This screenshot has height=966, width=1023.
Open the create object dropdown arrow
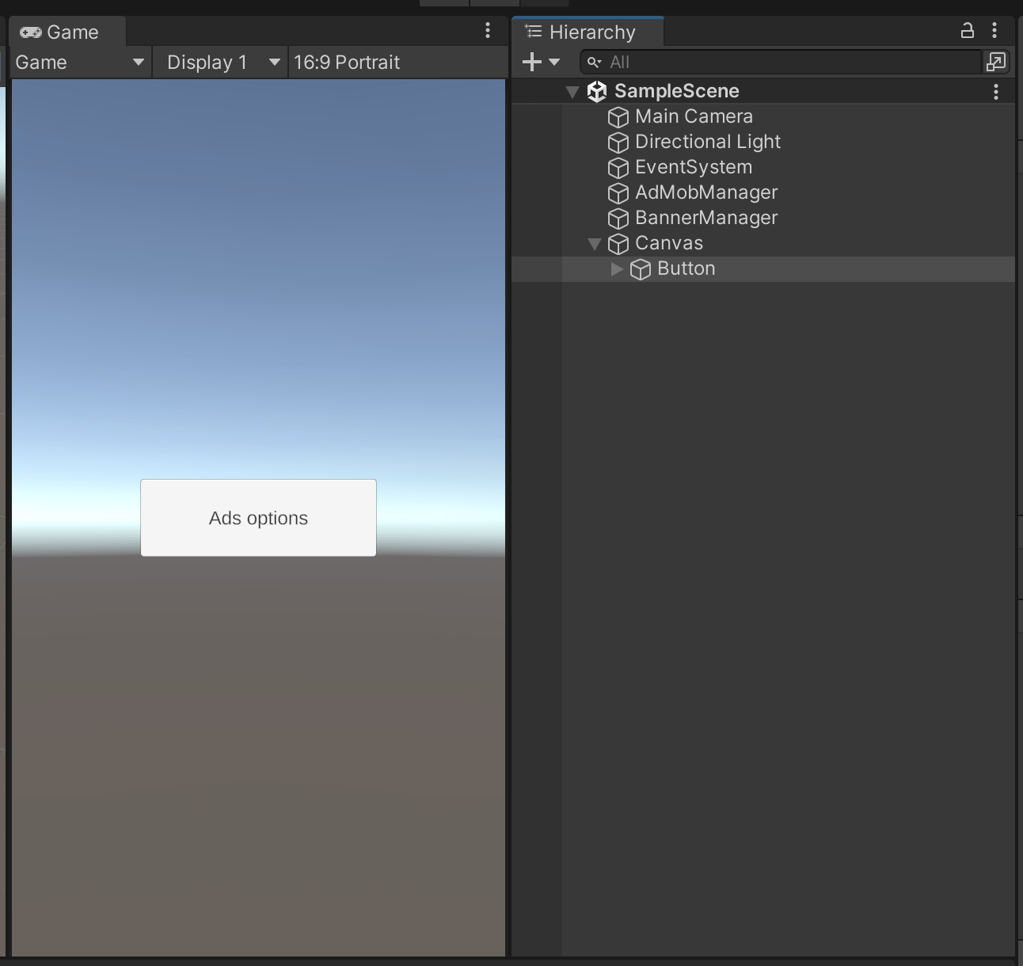click(554, 62)
